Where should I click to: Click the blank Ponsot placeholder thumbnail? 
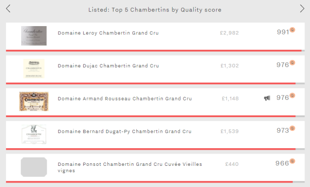(x=34, y=167)
